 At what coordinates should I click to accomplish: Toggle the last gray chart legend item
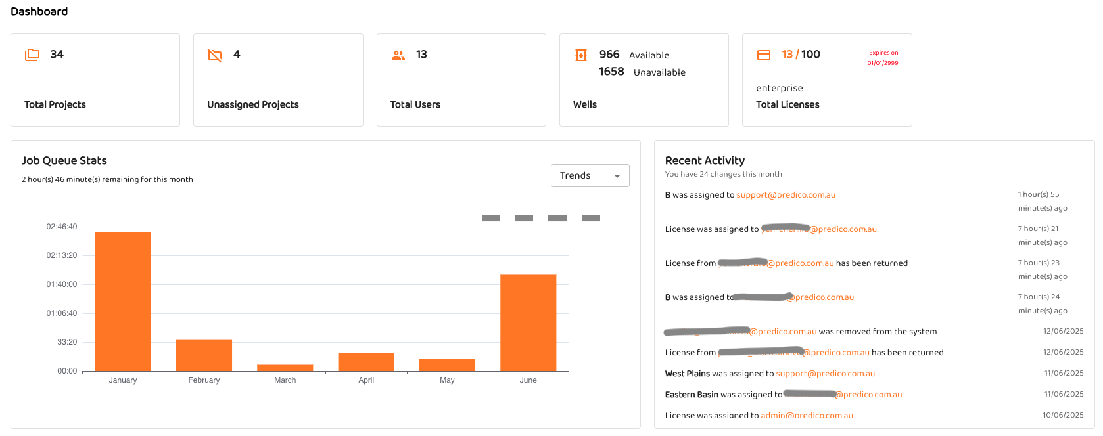[x=591, y=218]
